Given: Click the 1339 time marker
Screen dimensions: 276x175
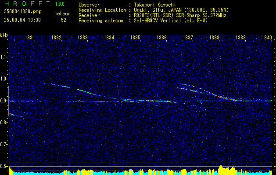Looking at the screenshot, I should point(240,37).
